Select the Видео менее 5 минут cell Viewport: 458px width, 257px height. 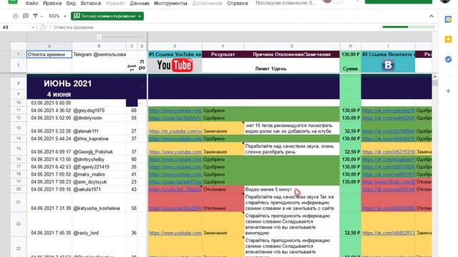[291, 189]
